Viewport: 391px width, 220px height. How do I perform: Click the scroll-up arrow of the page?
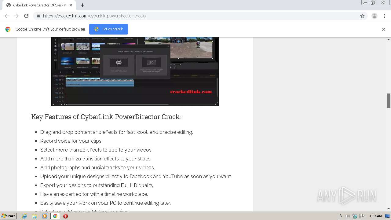[389, 39]
